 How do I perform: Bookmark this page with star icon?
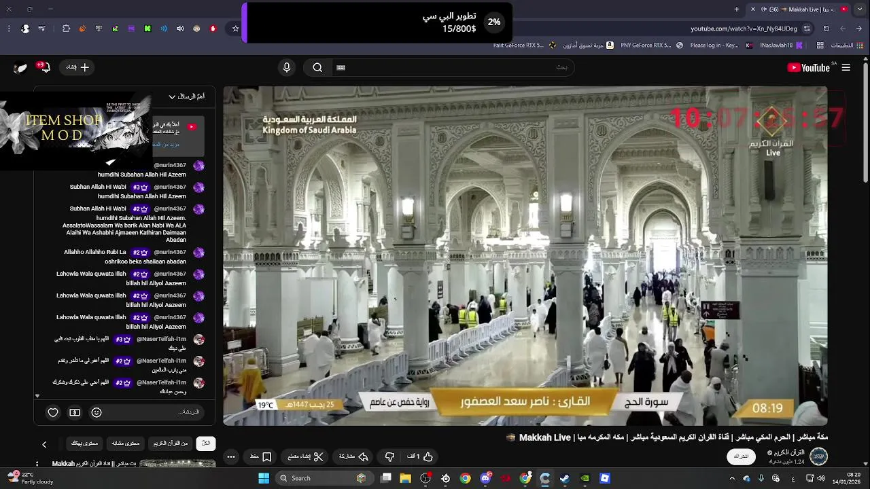(x=236, y=29)
